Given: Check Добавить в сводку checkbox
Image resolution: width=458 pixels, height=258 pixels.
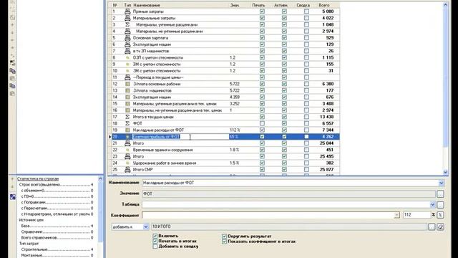Looking at the screenshot, I should point(155,247).
